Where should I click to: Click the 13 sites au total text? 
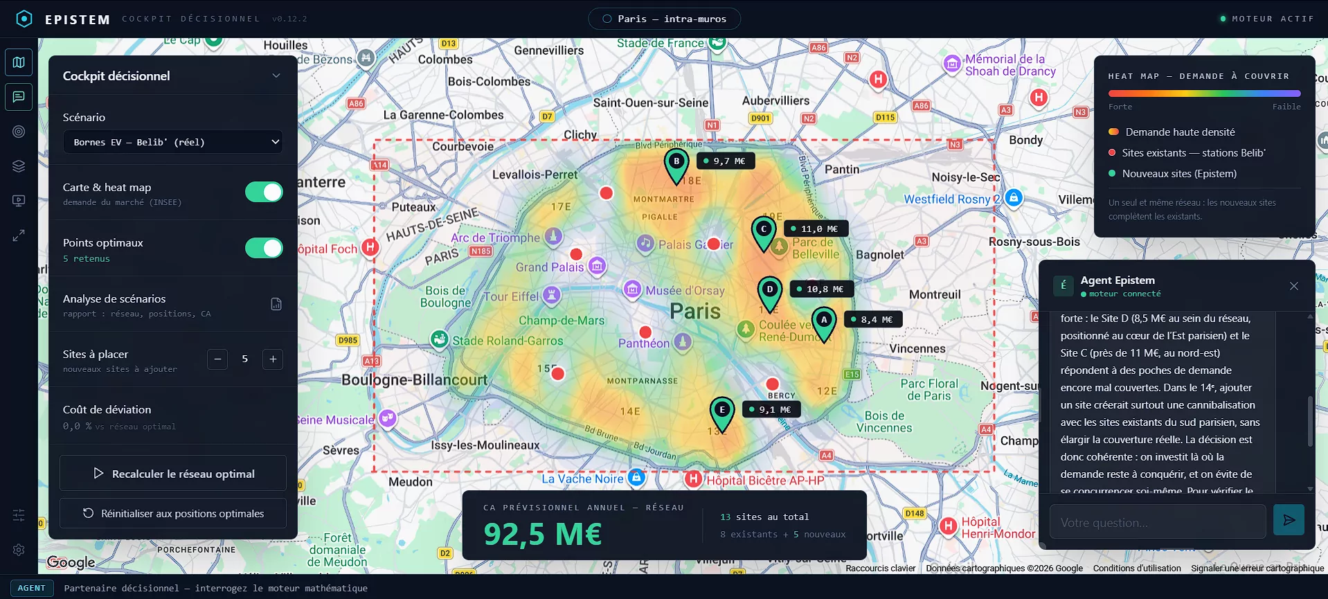[x=764, y=517]
